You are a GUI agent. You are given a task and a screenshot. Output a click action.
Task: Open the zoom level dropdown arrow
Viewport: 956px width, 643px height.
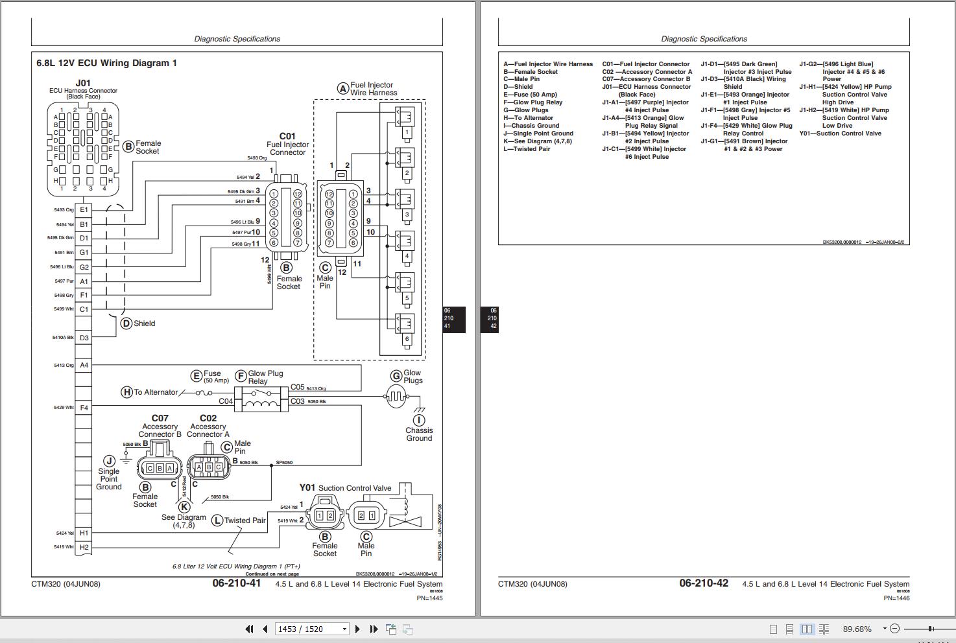[x=884, y=629]
